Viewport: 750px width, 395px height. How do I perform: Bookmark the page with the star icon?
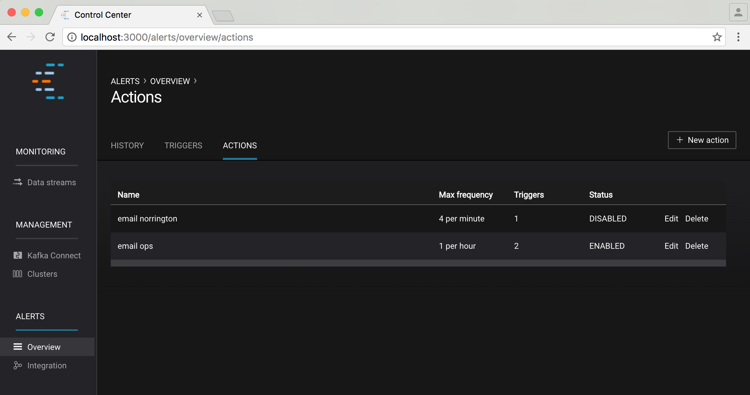pos(717,37)
